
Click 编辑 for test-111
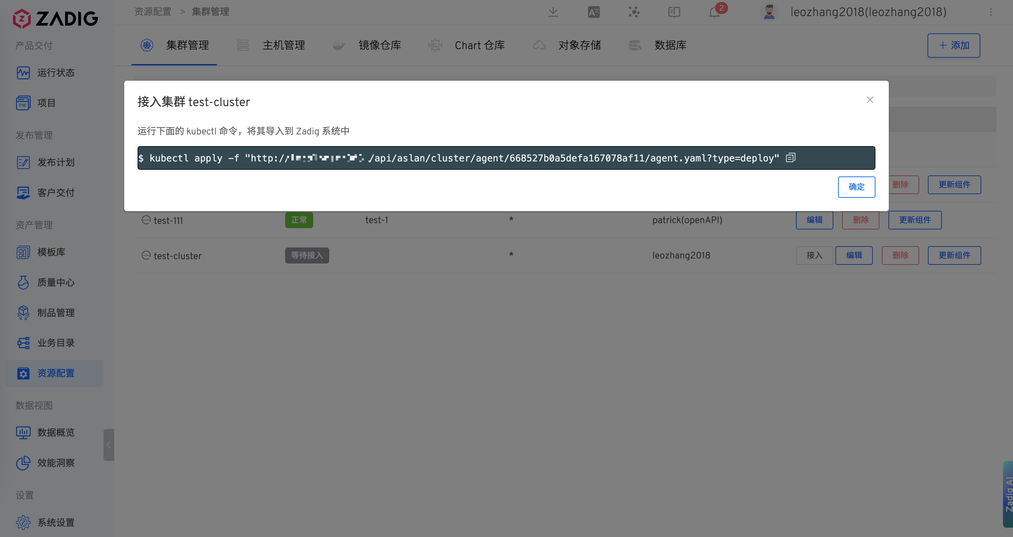point(814,220)
